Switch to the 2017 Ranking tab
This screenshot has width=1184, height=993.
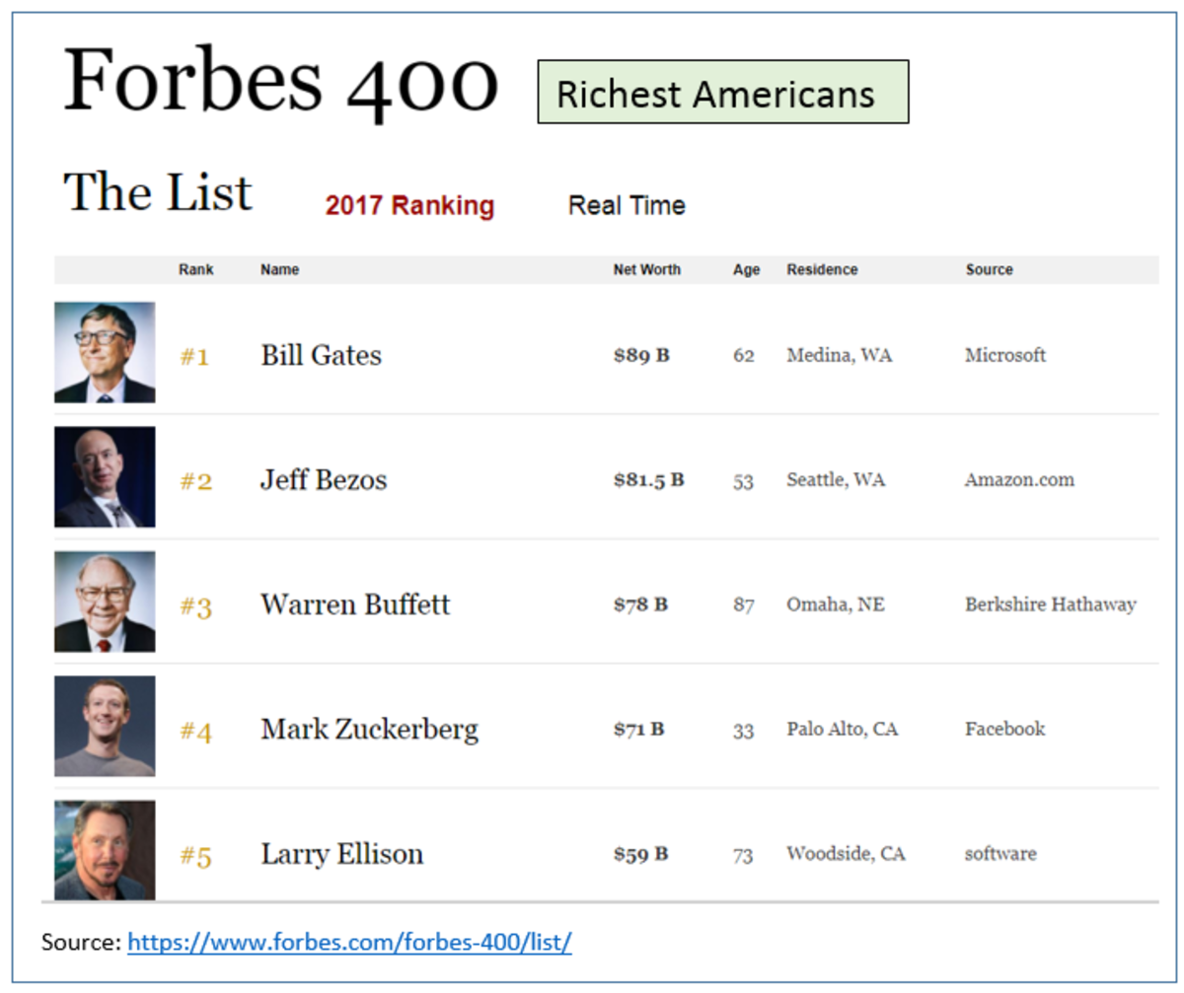pos(409,206)
